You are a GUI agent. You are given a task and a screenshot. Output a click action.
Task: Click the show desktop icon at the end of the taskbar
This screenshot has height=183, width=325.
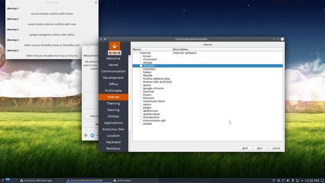click(322, 180)
